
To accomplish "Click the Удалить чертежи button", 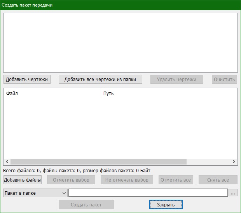I will tap(177, 79).
